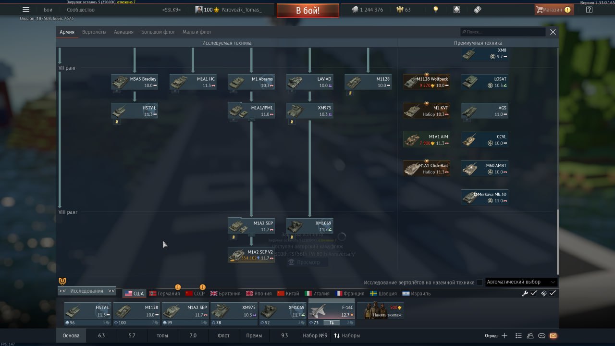The width and height of the screenshot is (615, 346).
Task: Click the Golden Eagles balance icon
Action: coord(399,10)
